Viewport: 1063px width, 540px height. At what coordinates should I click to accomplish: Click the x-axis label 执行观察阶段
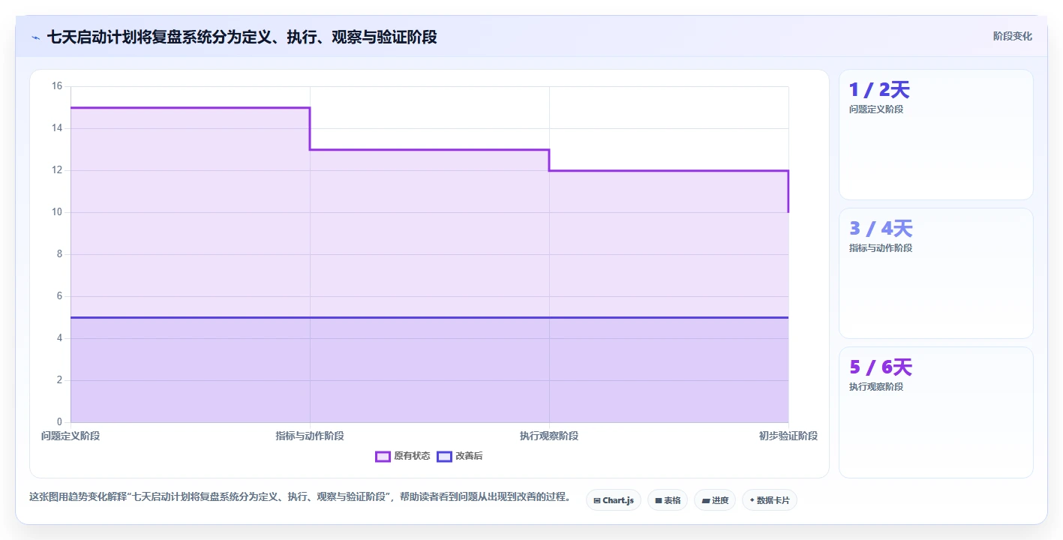[x=549, y=436]
